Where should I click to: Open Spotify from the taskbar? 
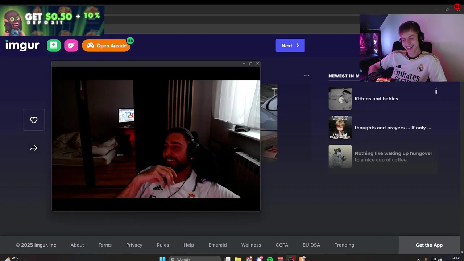(270, 259)
